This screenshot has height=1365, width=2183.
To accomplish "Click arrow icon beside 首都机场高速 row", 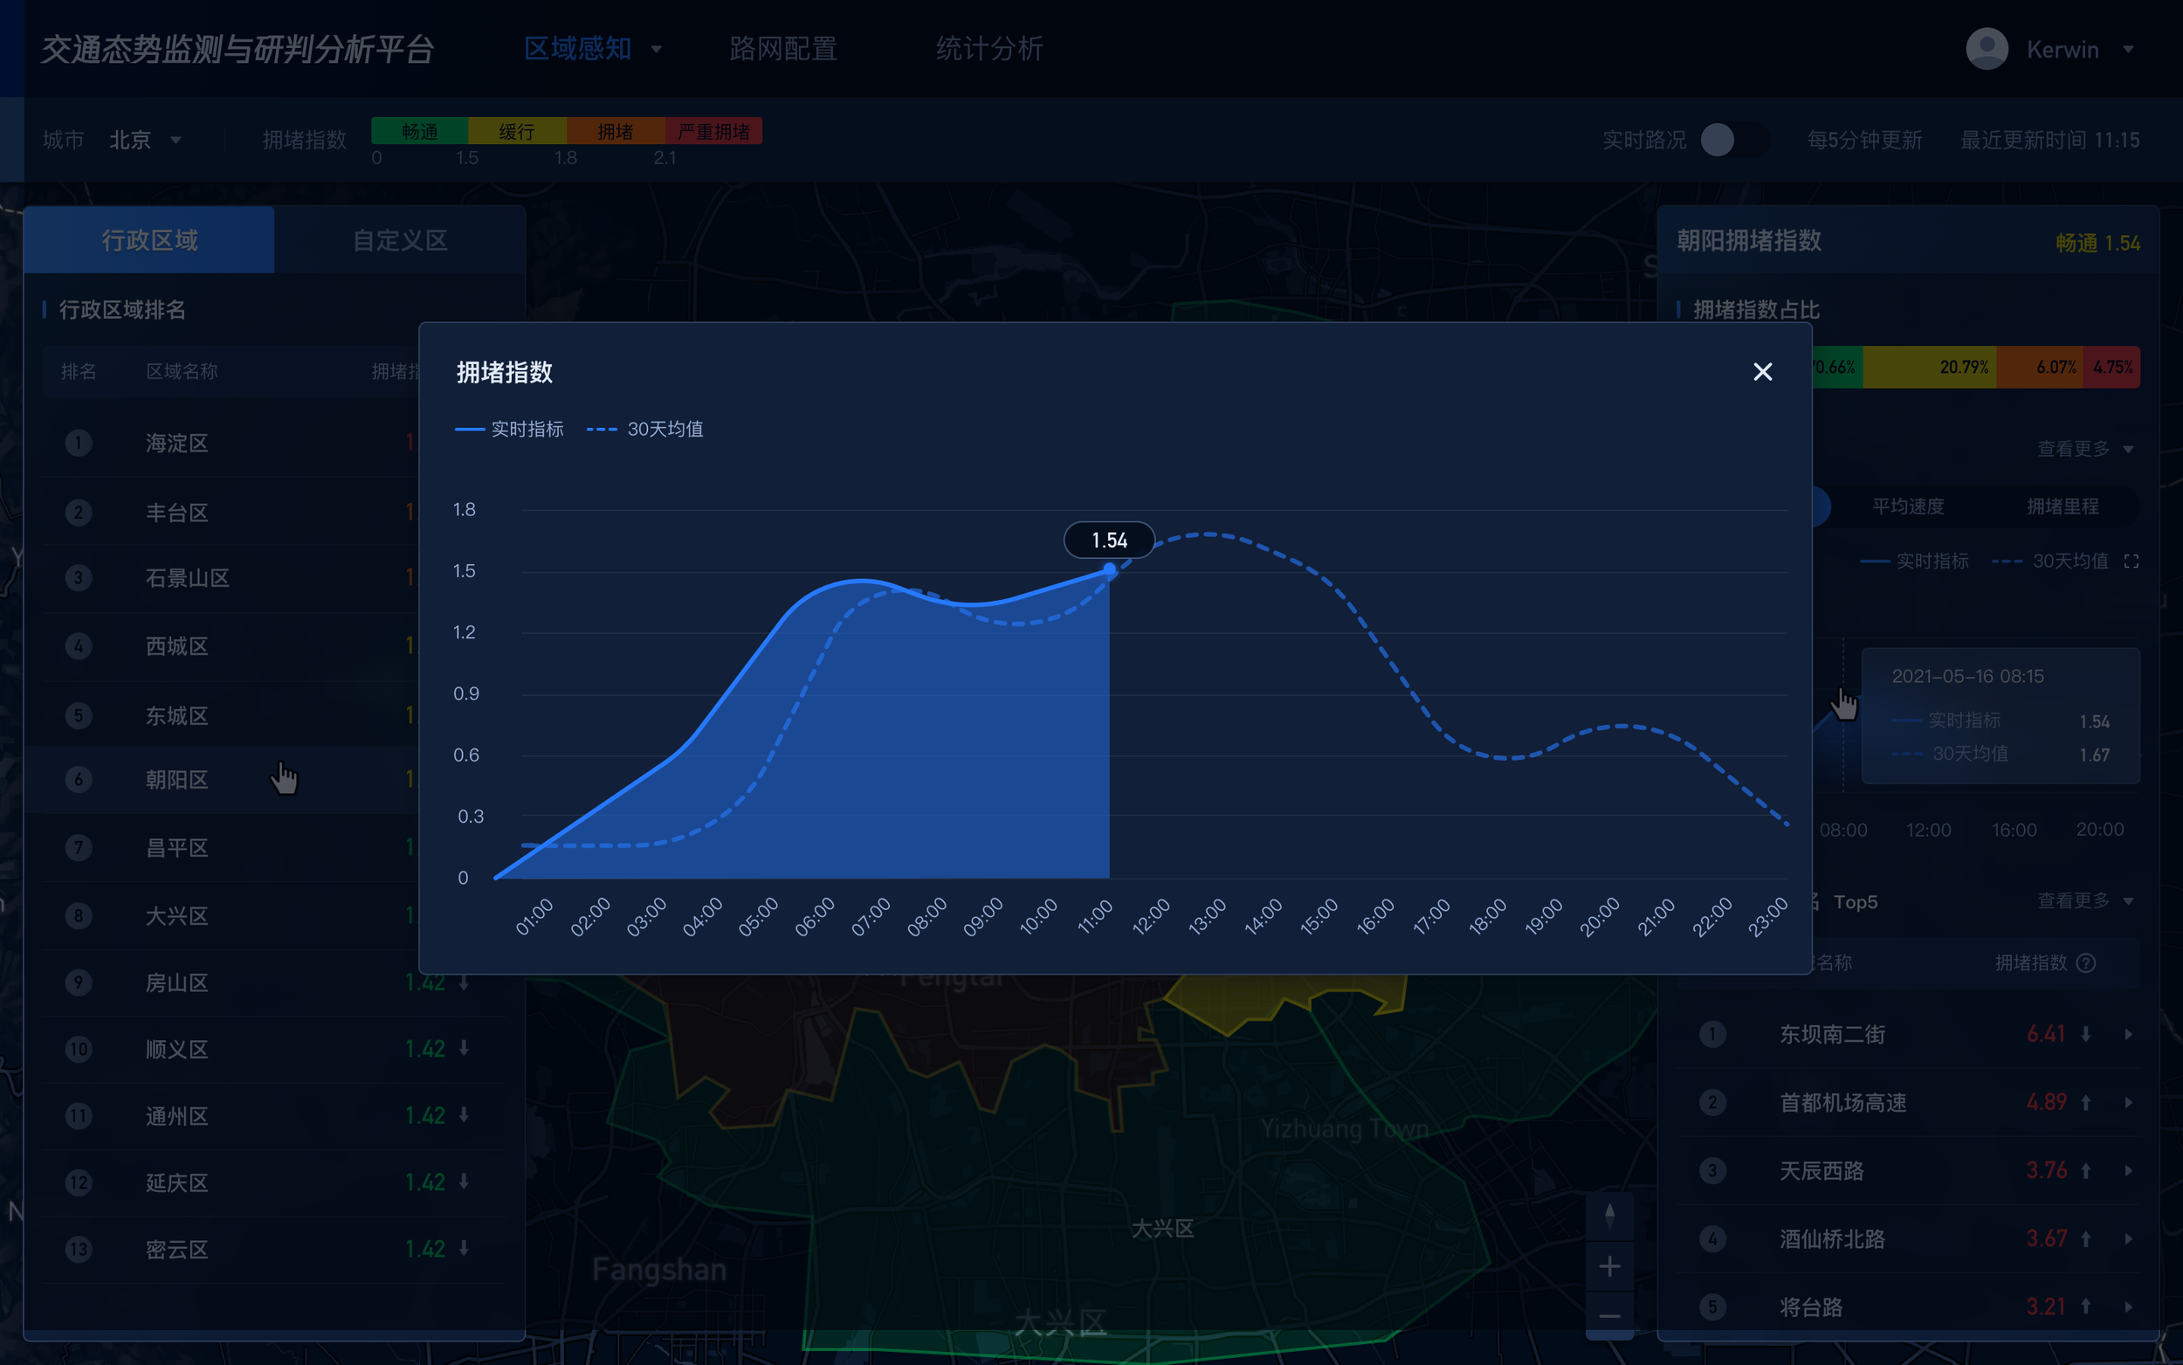I will point(2129,1103).
